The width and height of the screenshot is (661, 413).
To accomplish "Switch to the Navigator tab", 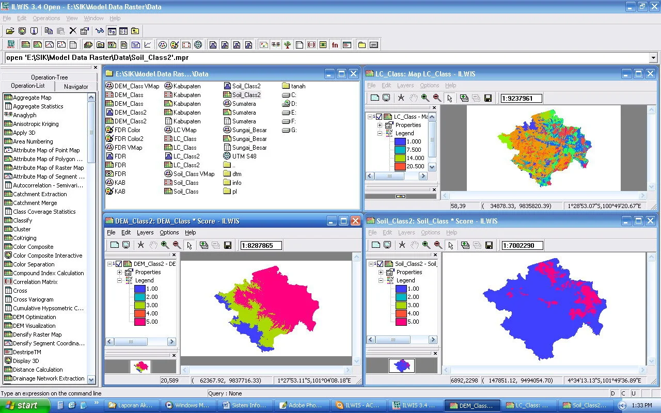I will (x=76, y=87).
